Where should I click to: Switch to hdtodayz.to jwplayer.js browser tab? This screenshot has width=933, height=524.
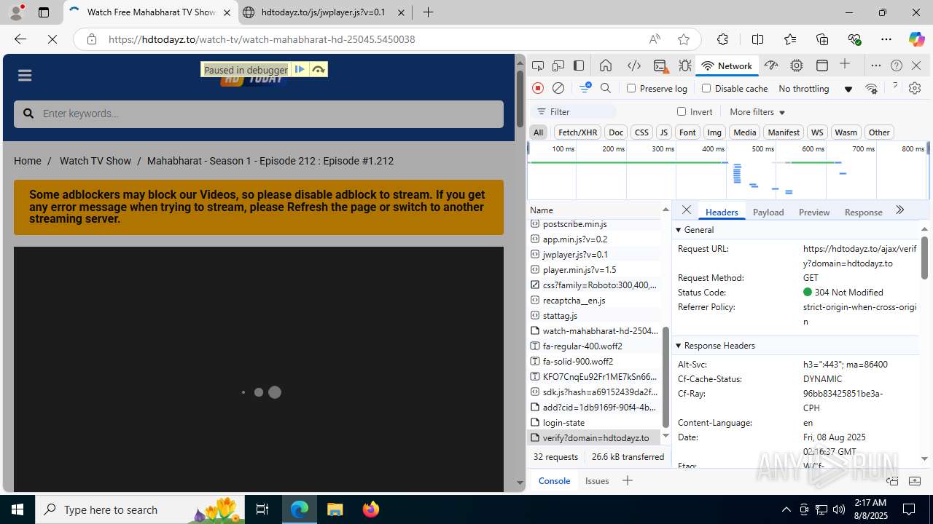point(325,12)
